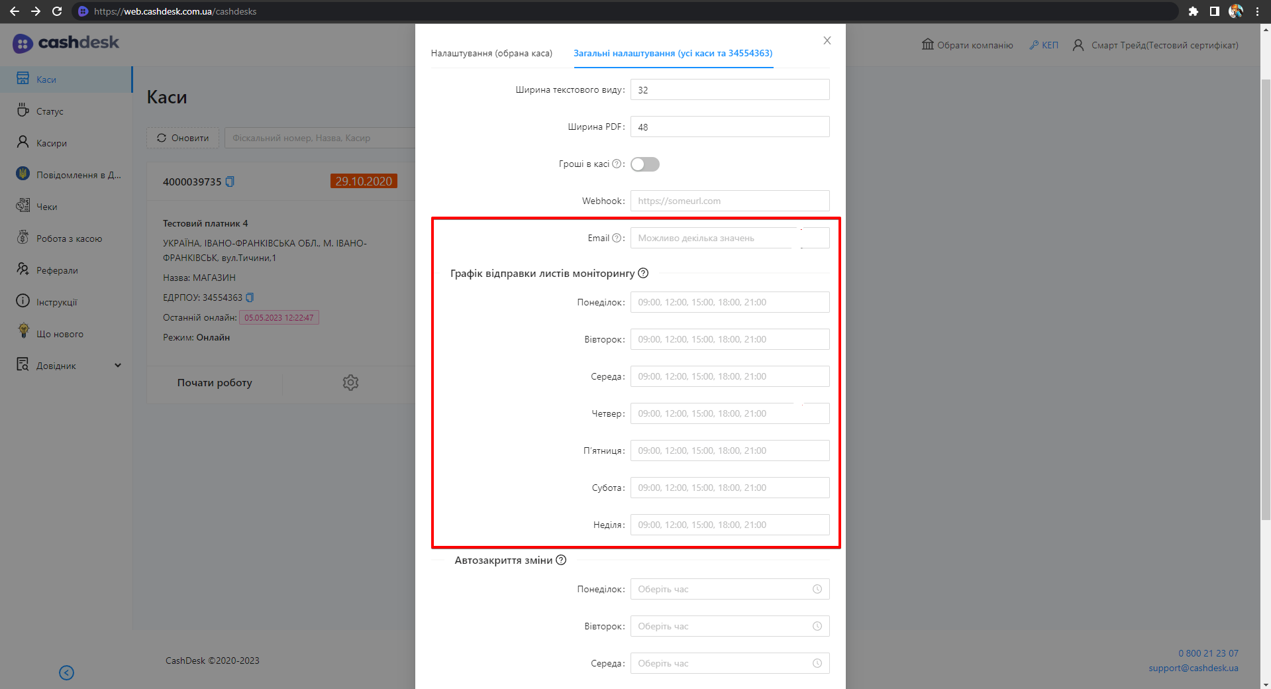The width and height of the screenshot is (1271, 689).
Task: Click the Оновити button
Action: click(x=182, y=138)
